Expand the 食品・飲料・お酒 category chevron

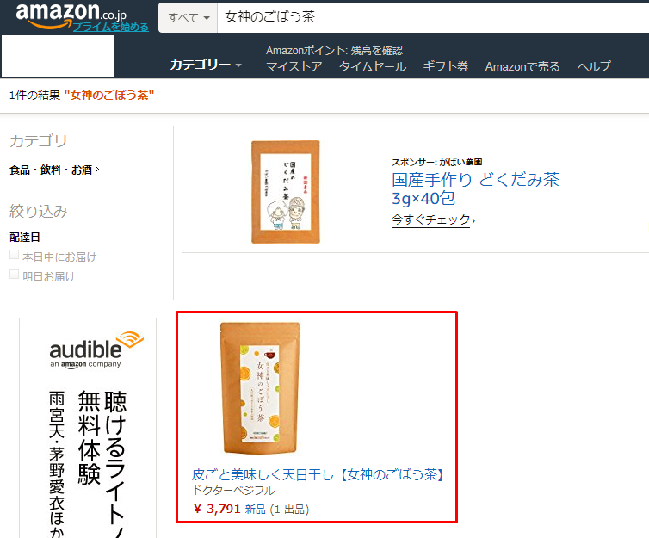pos(97,170)
